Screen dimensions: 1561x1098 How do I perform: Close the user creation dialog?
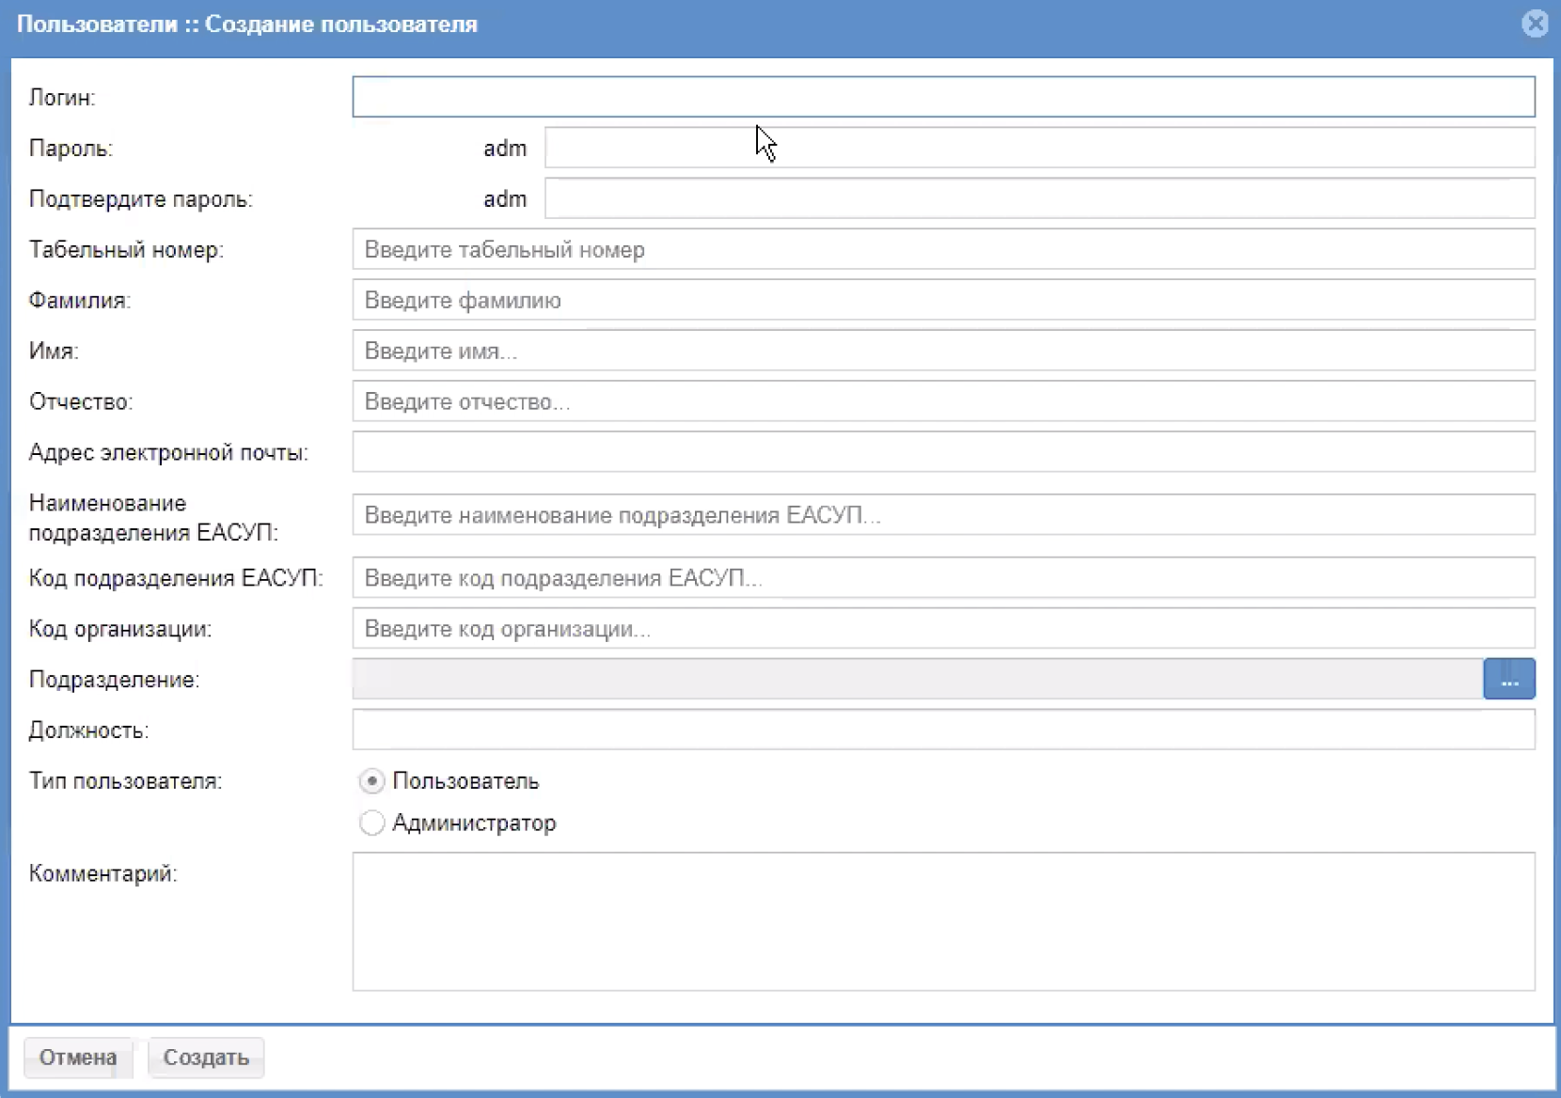click(1534, 24)
